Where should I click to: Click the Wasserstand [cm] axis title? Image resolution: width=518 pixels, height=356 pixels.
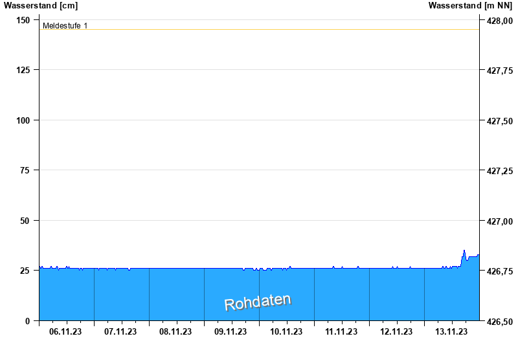(41, 6)
